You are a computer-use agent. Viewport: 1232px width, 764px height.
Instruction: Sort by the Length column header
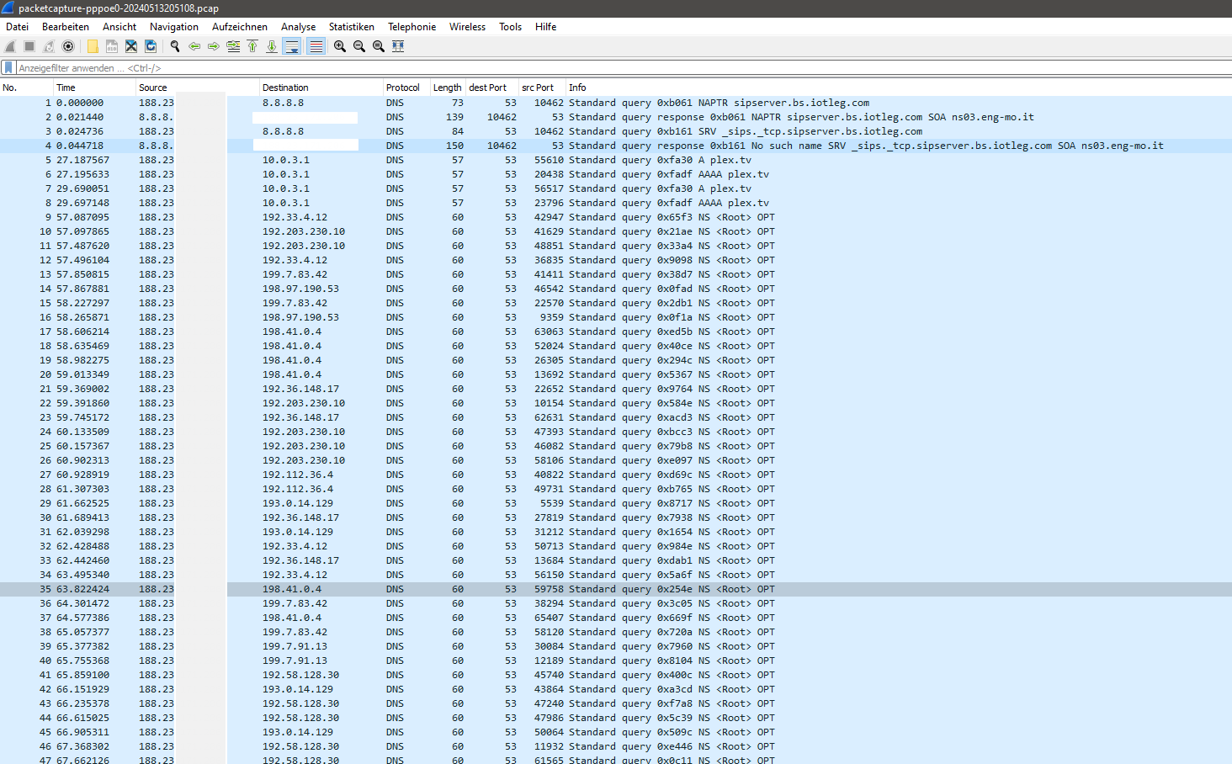(x=448, y=88)
